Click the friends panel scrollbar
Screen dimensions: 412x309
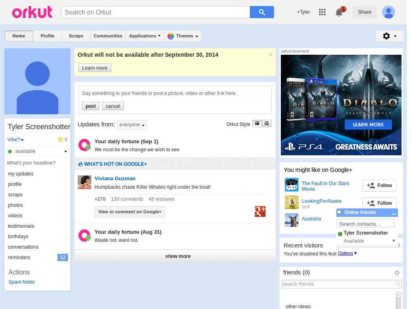tap(398, 300)
